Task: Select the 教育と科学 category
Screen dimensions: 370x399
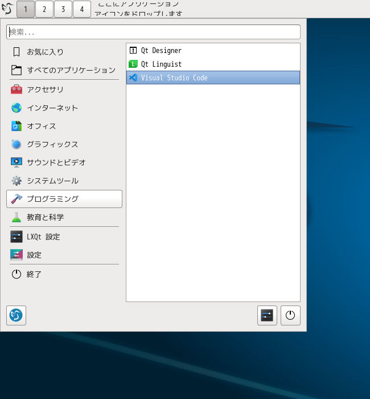Action: [64, 217]
